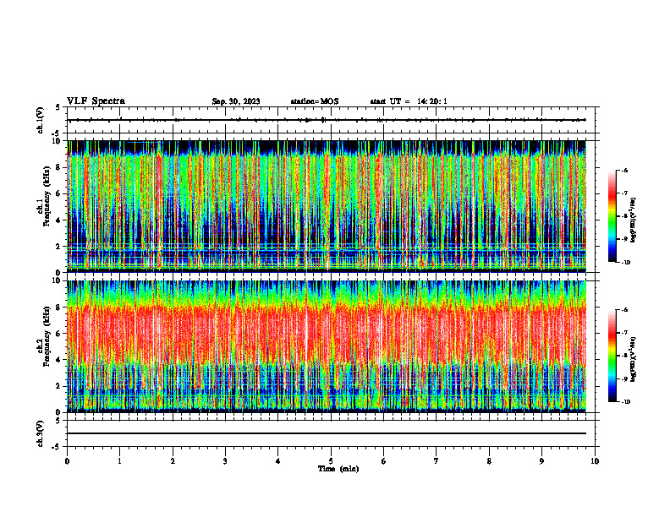
Task: Click the "-6" tick on ch.1 colorbar
Action: tap(624, 170)
